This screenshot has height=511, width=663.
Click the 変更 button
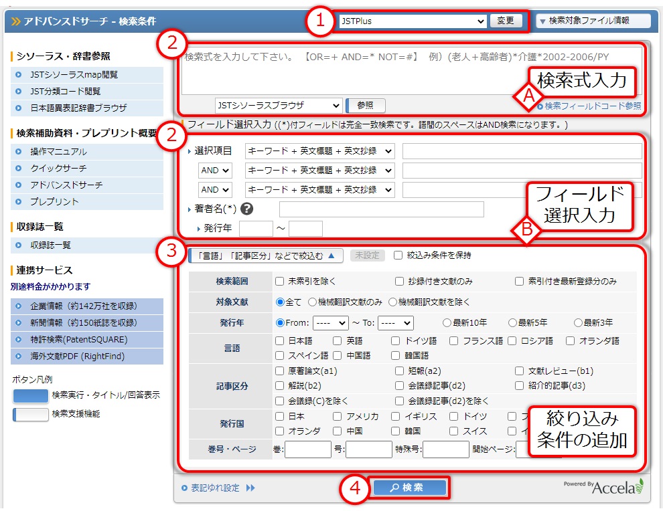(x=505, y=21)
